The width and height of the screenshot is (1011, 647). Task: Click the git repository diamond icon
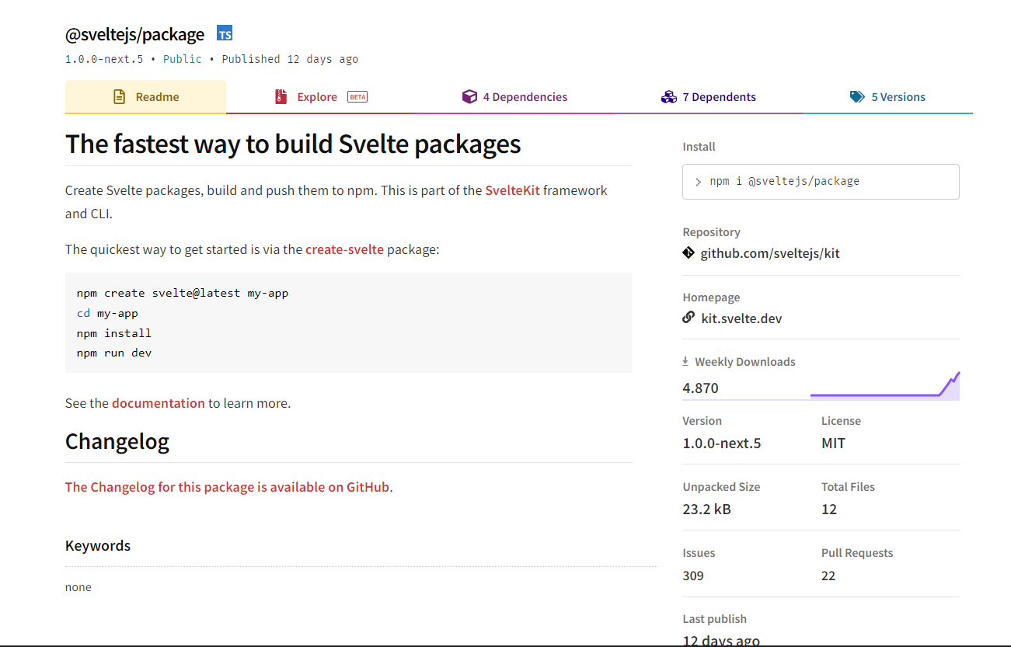(689, 252)
